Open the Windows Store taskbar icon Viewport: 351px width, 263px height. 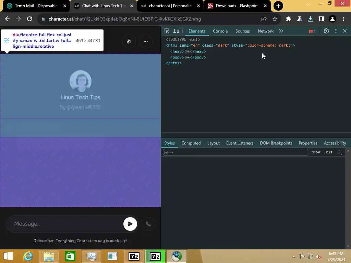coord(70,256)
